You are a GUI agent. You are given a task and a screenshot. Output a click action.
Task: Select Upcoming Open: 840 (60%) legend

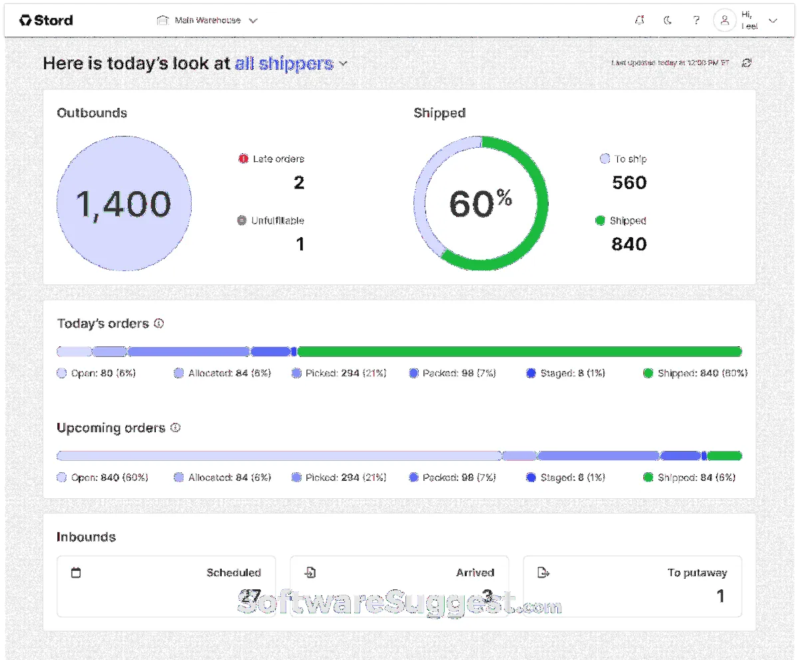(x=103, y=478)
